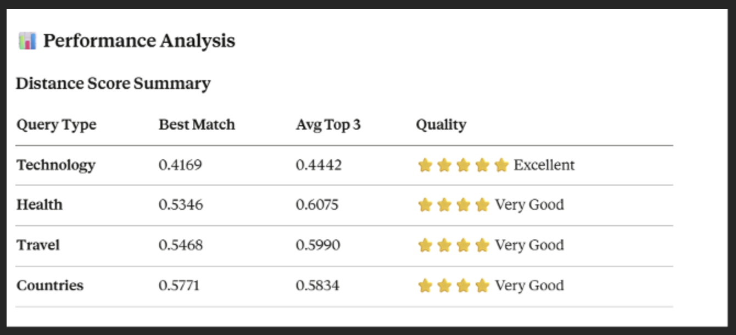Select the Countries row label
This screenshot has width=736, height=335.
[50, 286]
